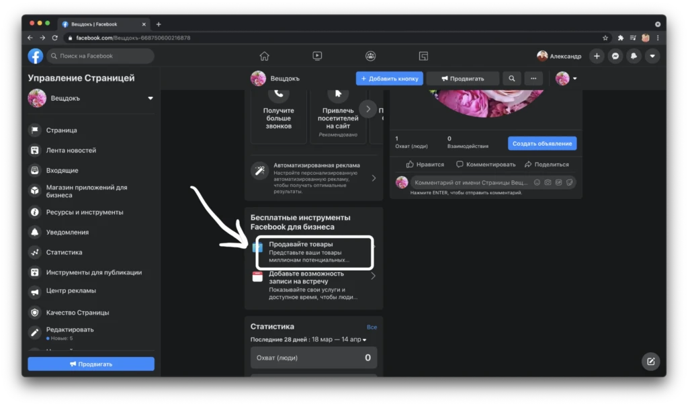Click the Добавить кнопку button

coord(389,79)
